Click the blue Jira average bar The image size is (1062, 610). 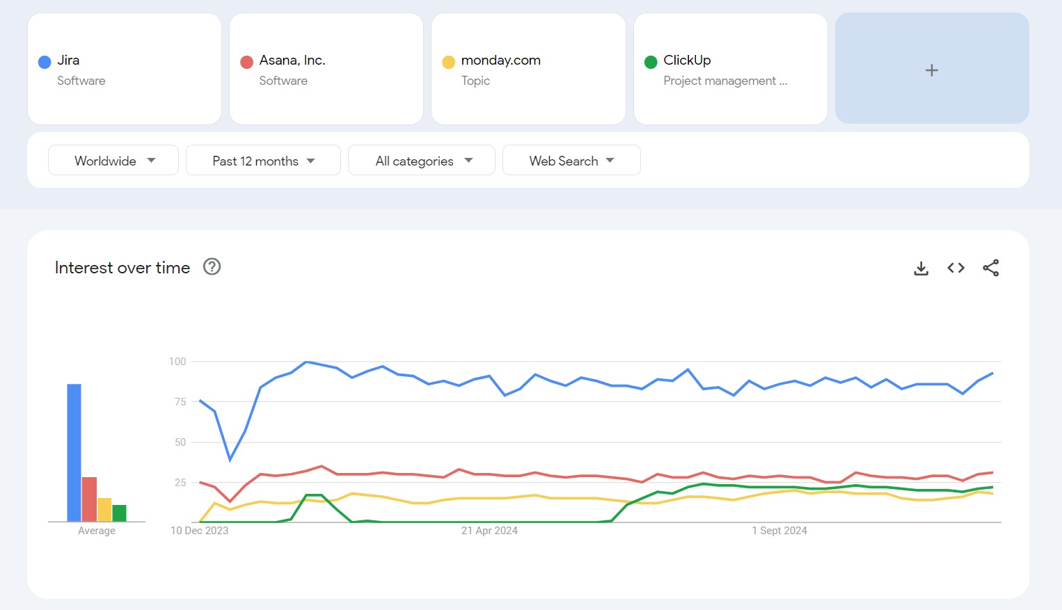coord(74,452)
